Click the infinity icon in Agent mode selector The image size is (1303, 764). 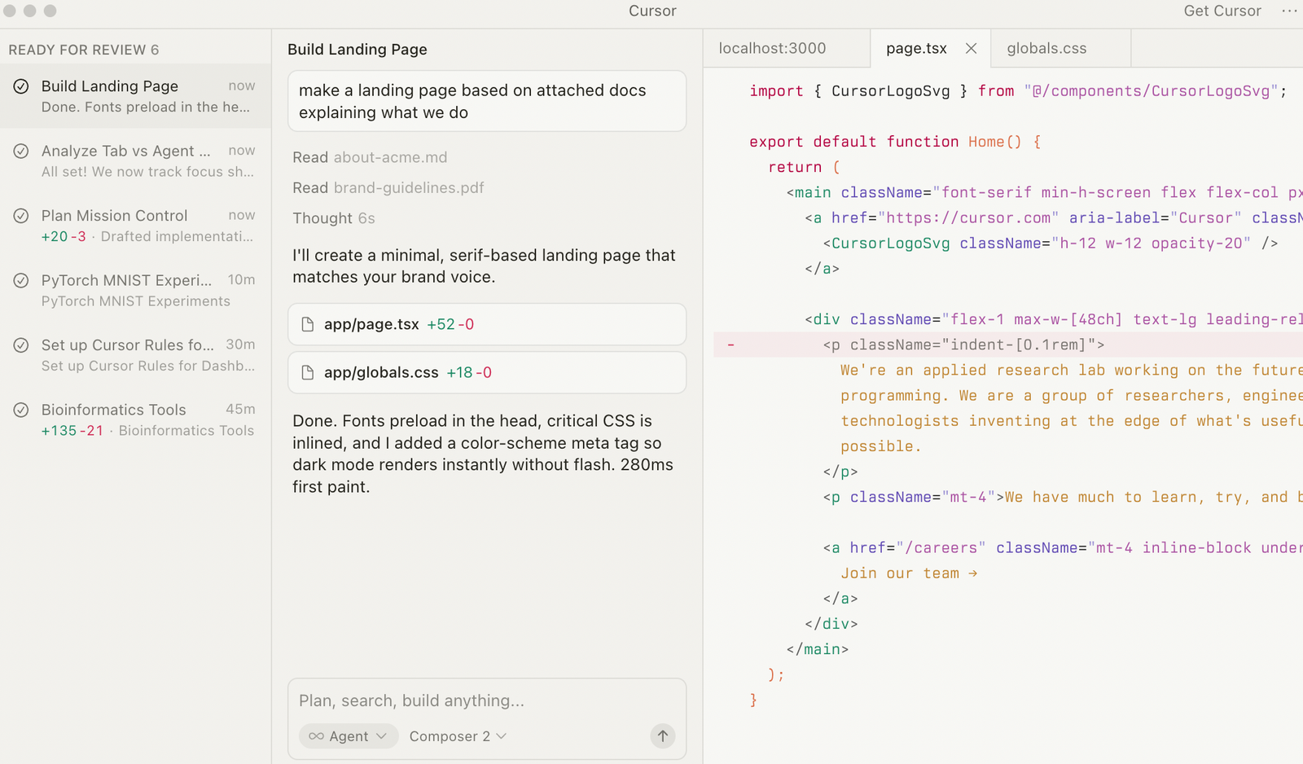(316, 736)
